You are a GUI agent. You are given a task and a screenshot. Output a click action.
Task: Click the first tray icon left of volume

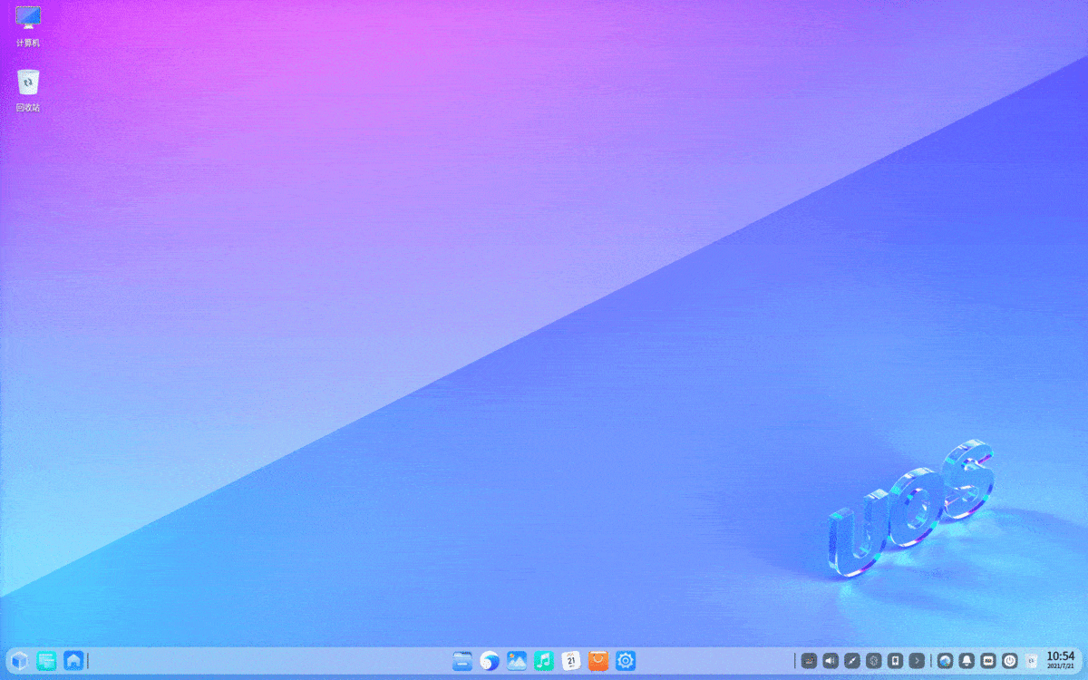[809, 661]
